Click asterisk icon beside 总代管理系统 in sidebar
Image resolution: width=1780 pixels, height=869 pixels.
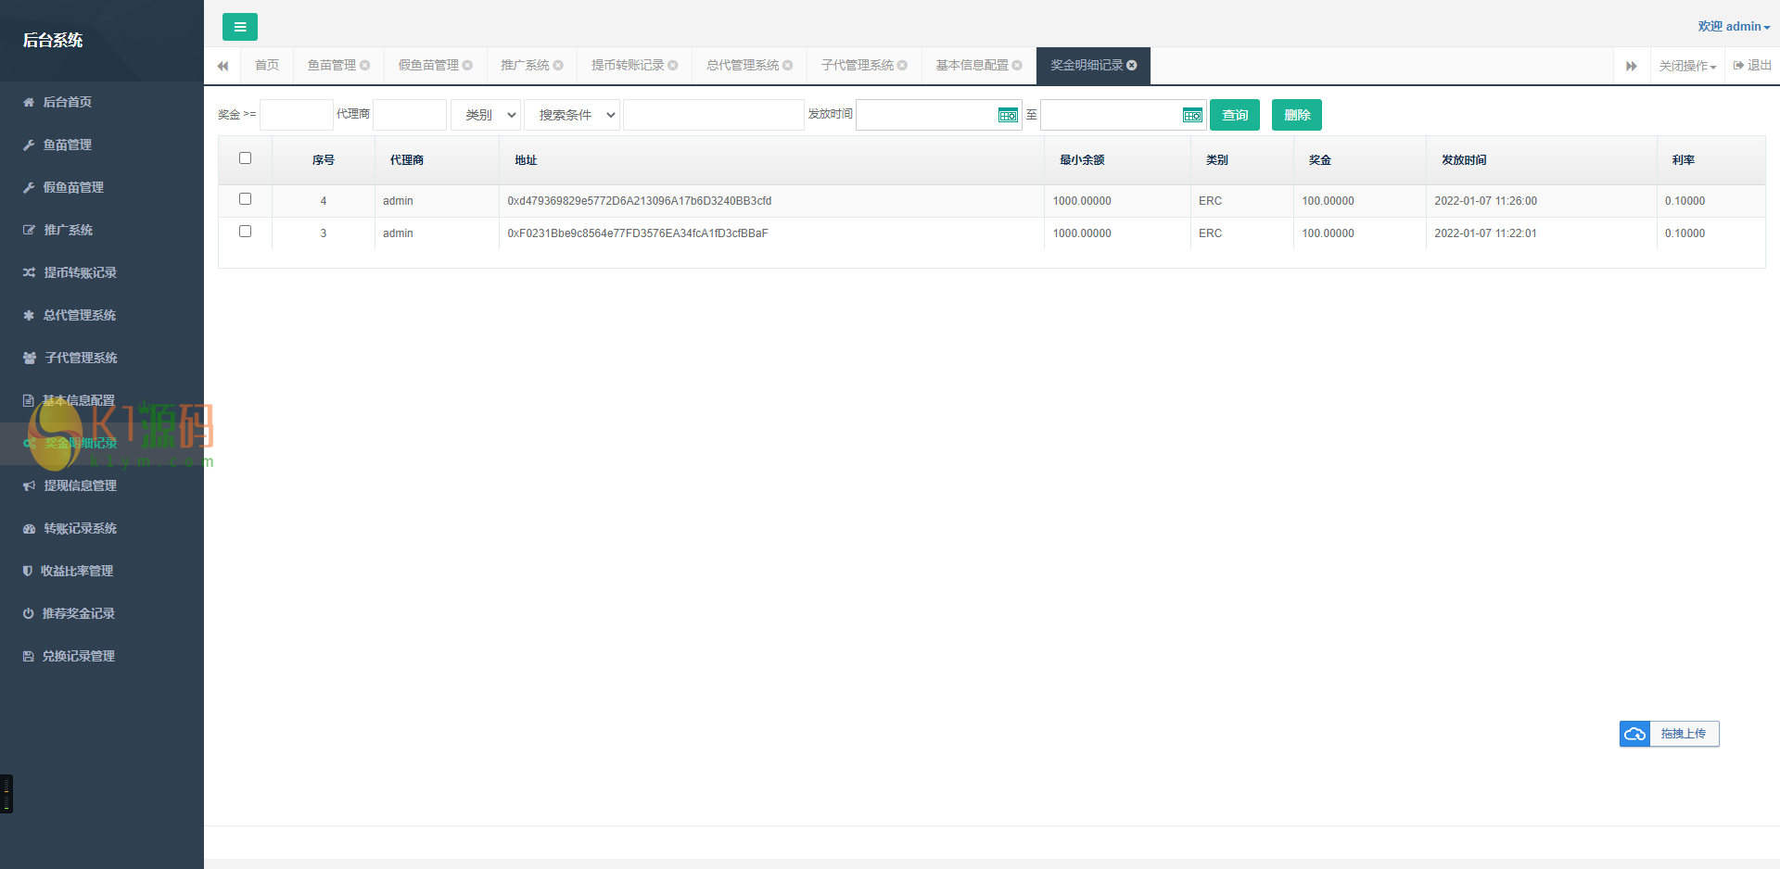(29, 315)
